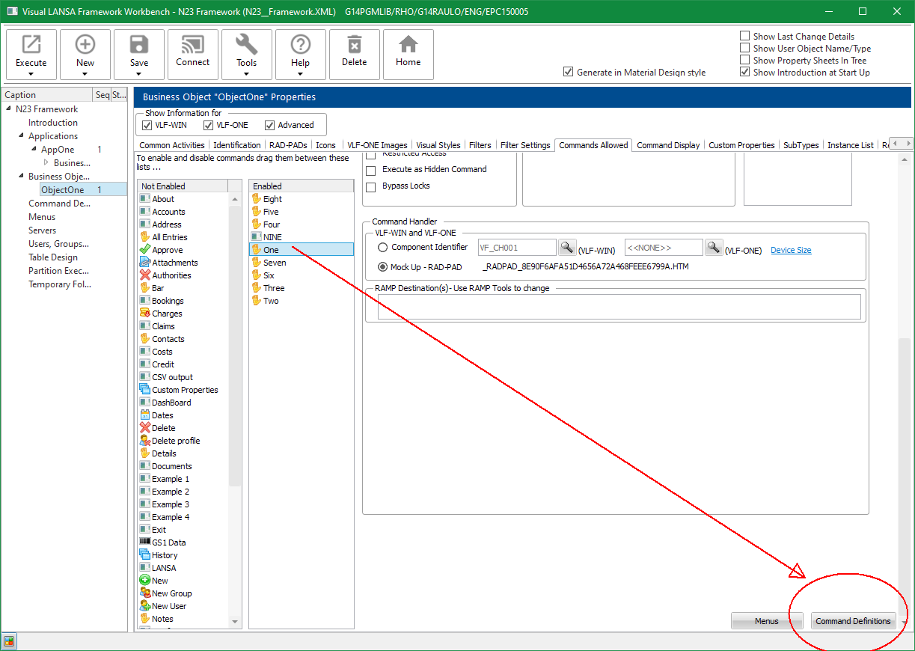Open the Help dropdown arrow

301,73
